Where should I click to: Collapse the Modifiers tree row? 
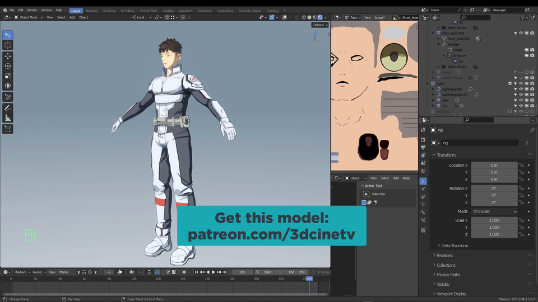[x=438, y=45]
